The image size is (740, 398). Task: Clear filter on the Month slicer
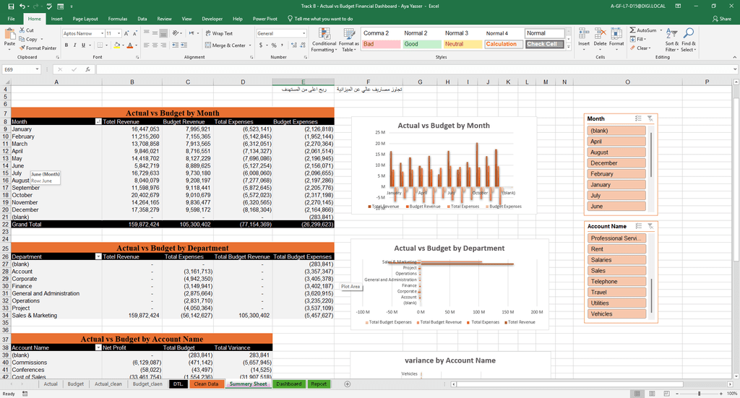650,119
